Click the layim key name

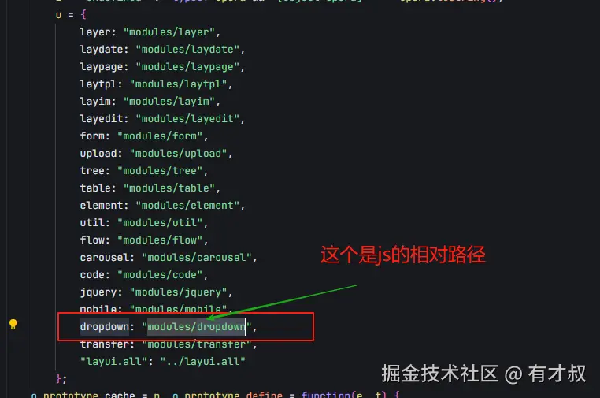pyautogui.click(x=95, y=102)
